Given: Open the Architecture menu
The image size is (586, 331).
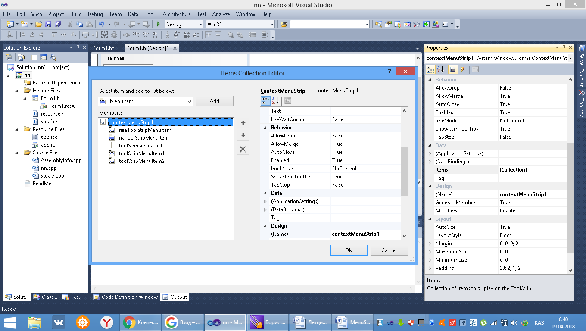Looking at the screenshot, I should [x=177, y=14].
